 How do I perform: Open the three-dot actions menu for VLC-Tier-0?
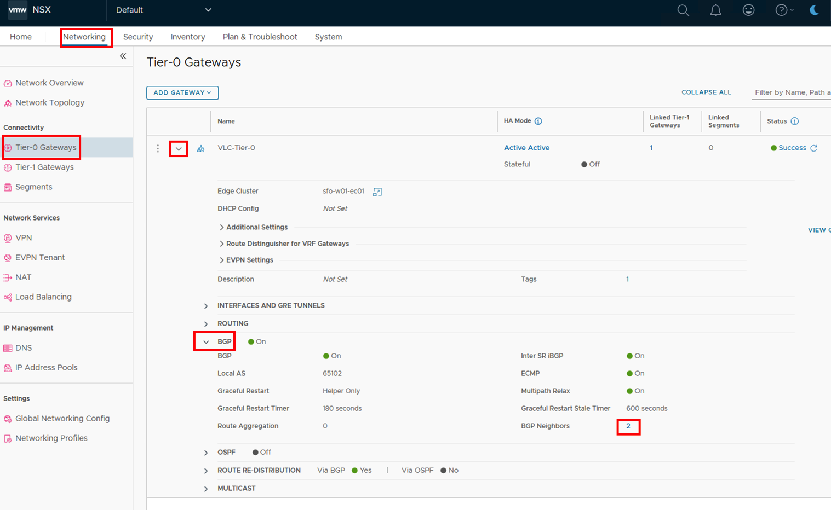coord(158,148)
